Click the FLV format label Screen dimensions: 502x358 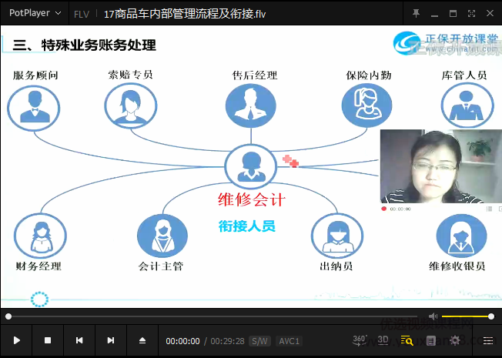[80, 14]
